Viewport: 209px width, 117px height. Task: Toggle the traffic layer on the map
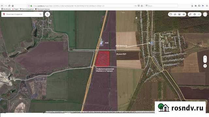(170, 14)
